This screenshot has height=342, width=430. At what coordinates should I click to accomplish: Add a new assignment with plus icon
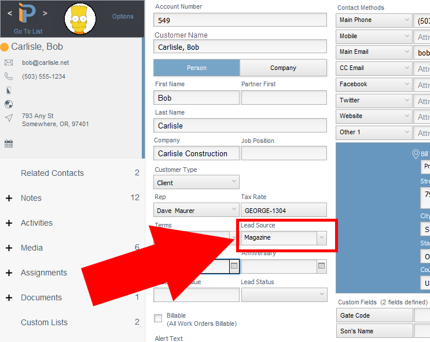click(x=9, y=273)
